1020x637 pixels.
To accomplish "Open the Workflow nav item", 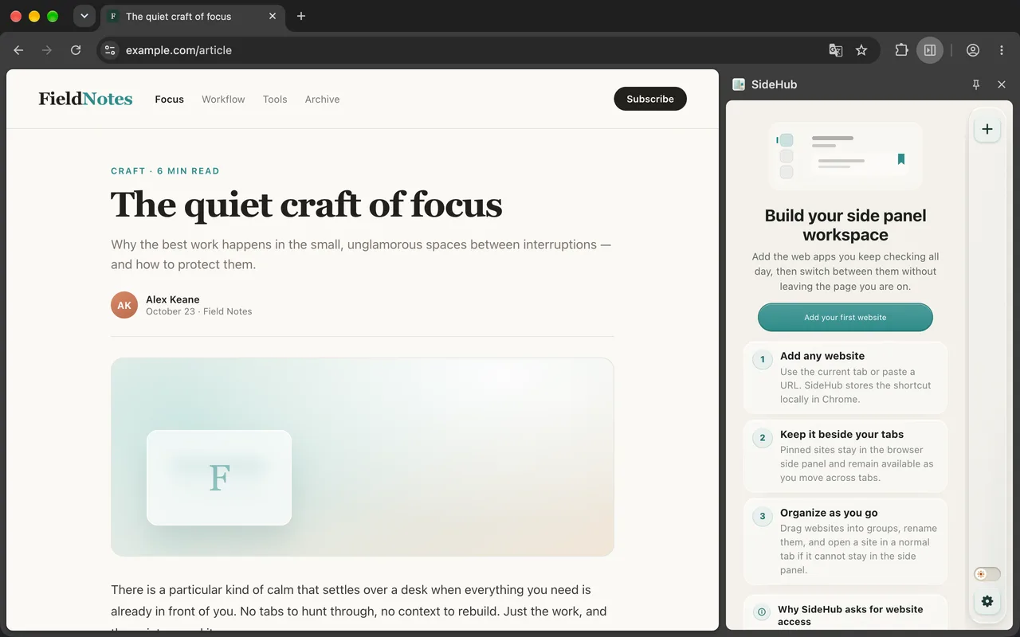I will pos(223,100).
